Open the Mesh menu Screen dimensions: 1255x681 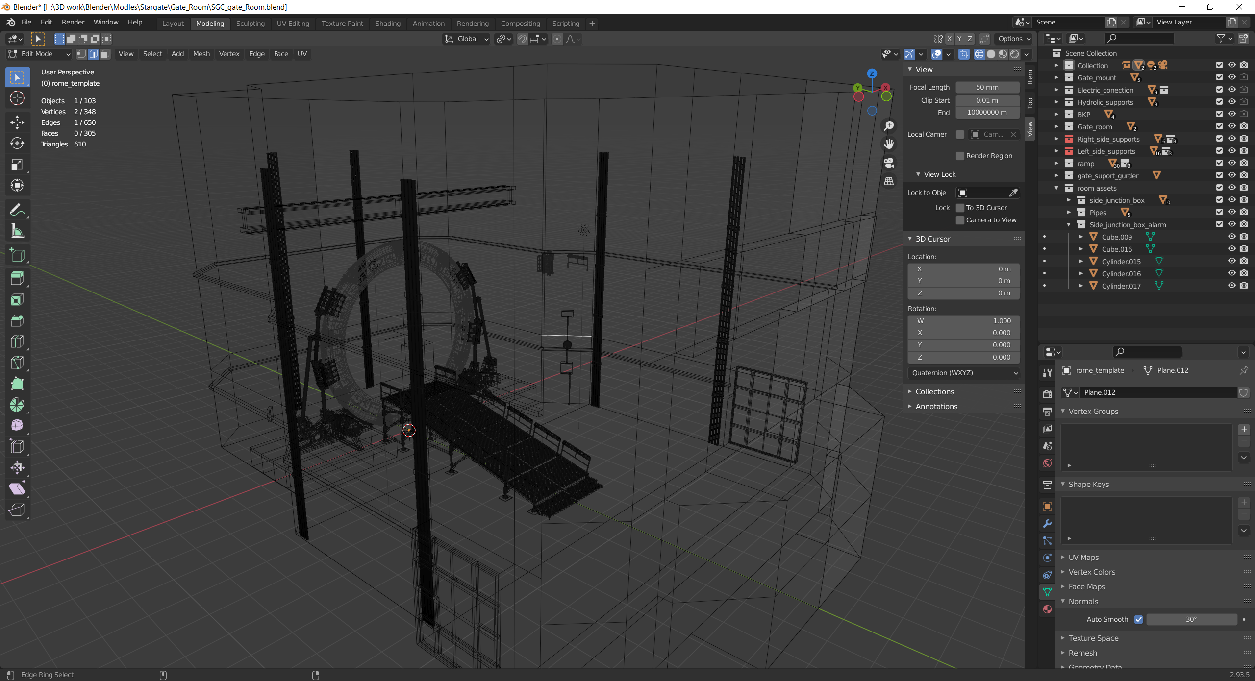click(x=201, y=54)
